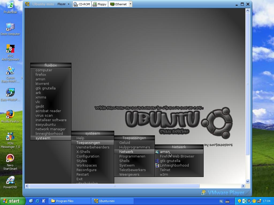The height and width of the screenshot is (205, 274).
Task: Choose Exit in systeem menu
Action: click(x=93, y=179)
